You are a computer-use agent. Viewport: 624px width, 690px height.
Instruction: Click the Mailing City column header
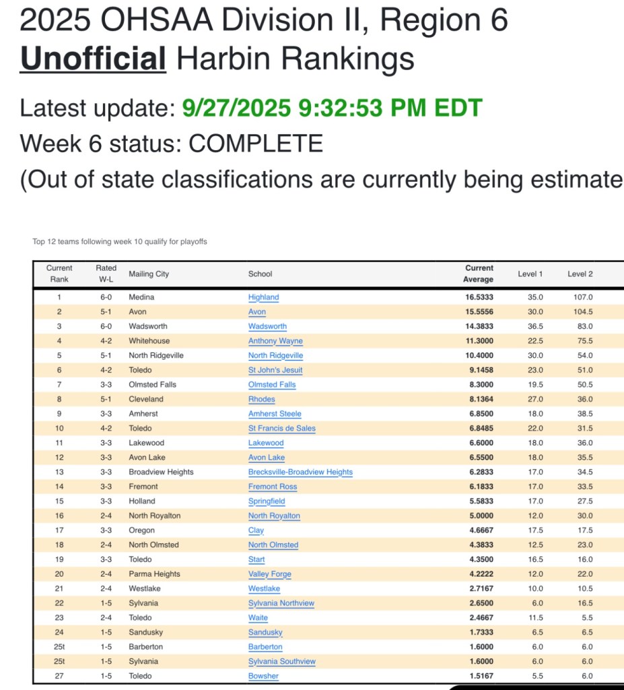point(149,274)
